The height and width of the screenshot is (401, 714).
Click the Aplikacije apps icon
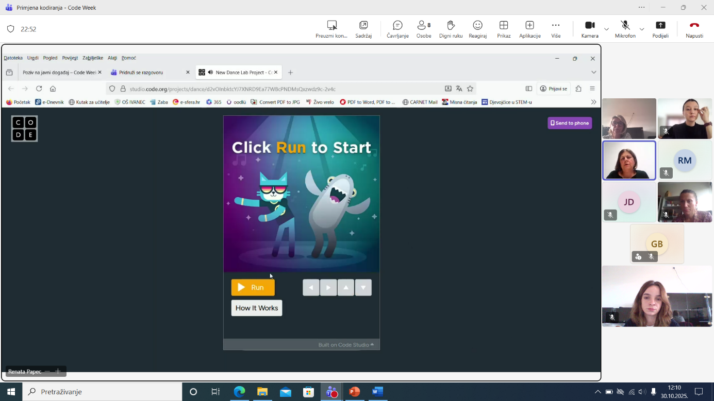coord(529,29)
